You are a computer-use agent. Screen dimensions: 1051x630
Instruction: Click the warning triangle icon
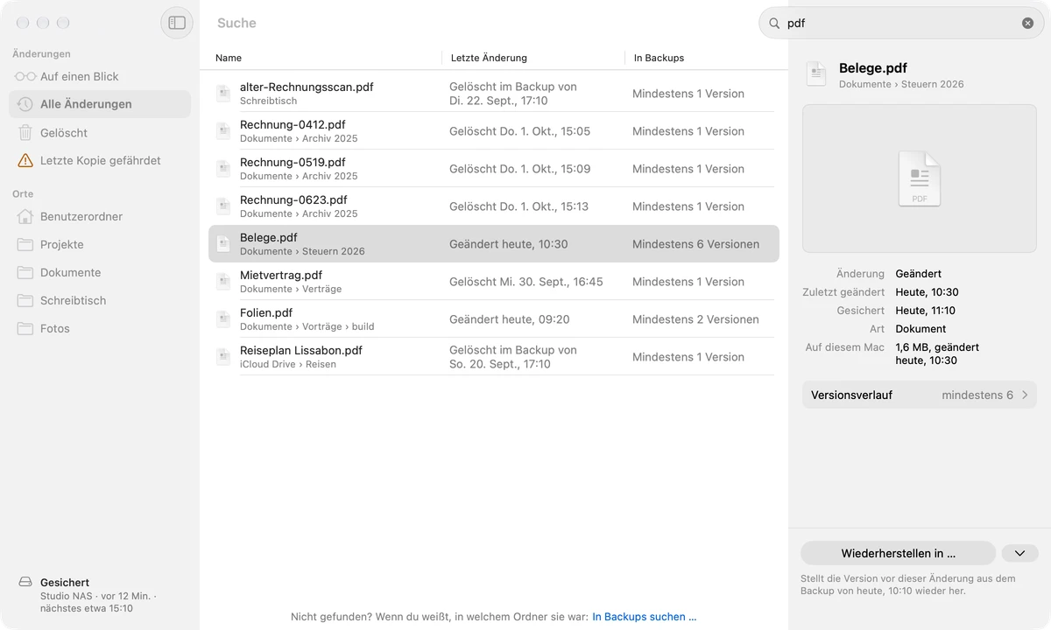[x=25, y=161]
